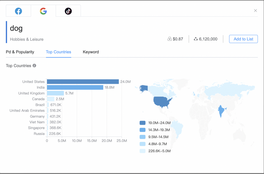Click the India country label
264x174 pixels.
[x=40, y=87]
